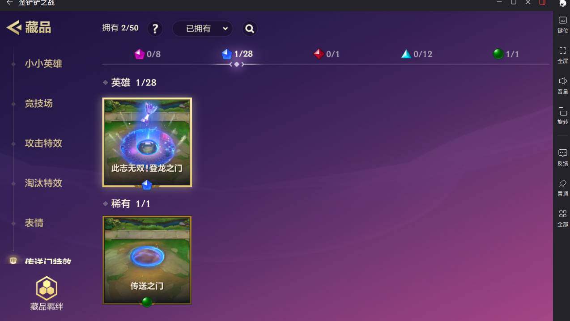Select 此志无双!登龙之门 portal thumbnail
Image resolution: width=570 pixels, height=321 pixels.
coord(147,142)
